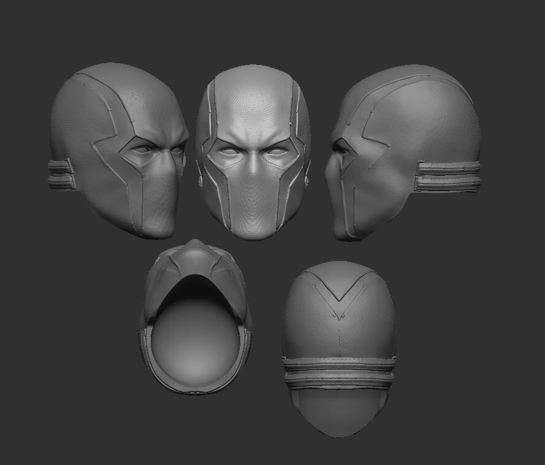Select the side profile mask head render
The width and height of the screenshot is (545, 465).
tap(403, 152)
